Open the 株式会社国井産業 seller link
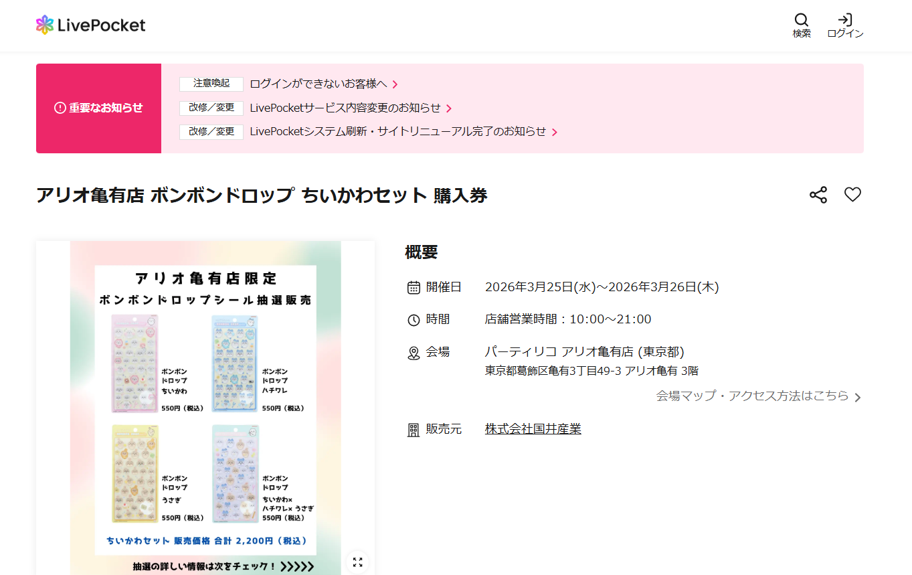This screenshot has width=912, height=575. coord(532,429)
